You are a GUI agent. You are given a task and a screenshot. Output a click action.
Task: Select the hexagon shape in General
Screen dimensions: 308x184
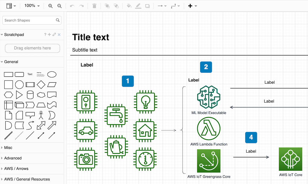[x=8, y=95]
